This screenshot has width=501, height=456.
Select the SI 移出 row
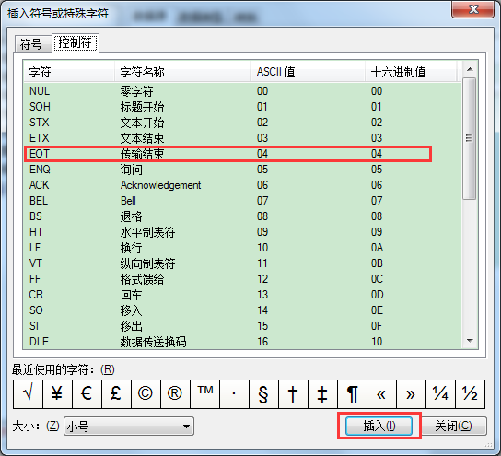(x=243, y=326)
